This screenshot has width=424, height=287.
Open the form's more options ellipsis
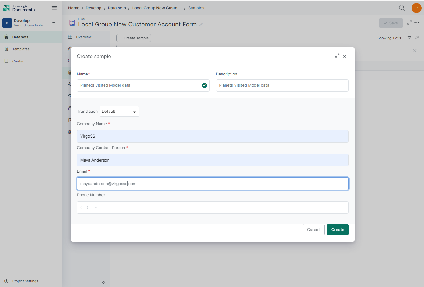[417, 23]
